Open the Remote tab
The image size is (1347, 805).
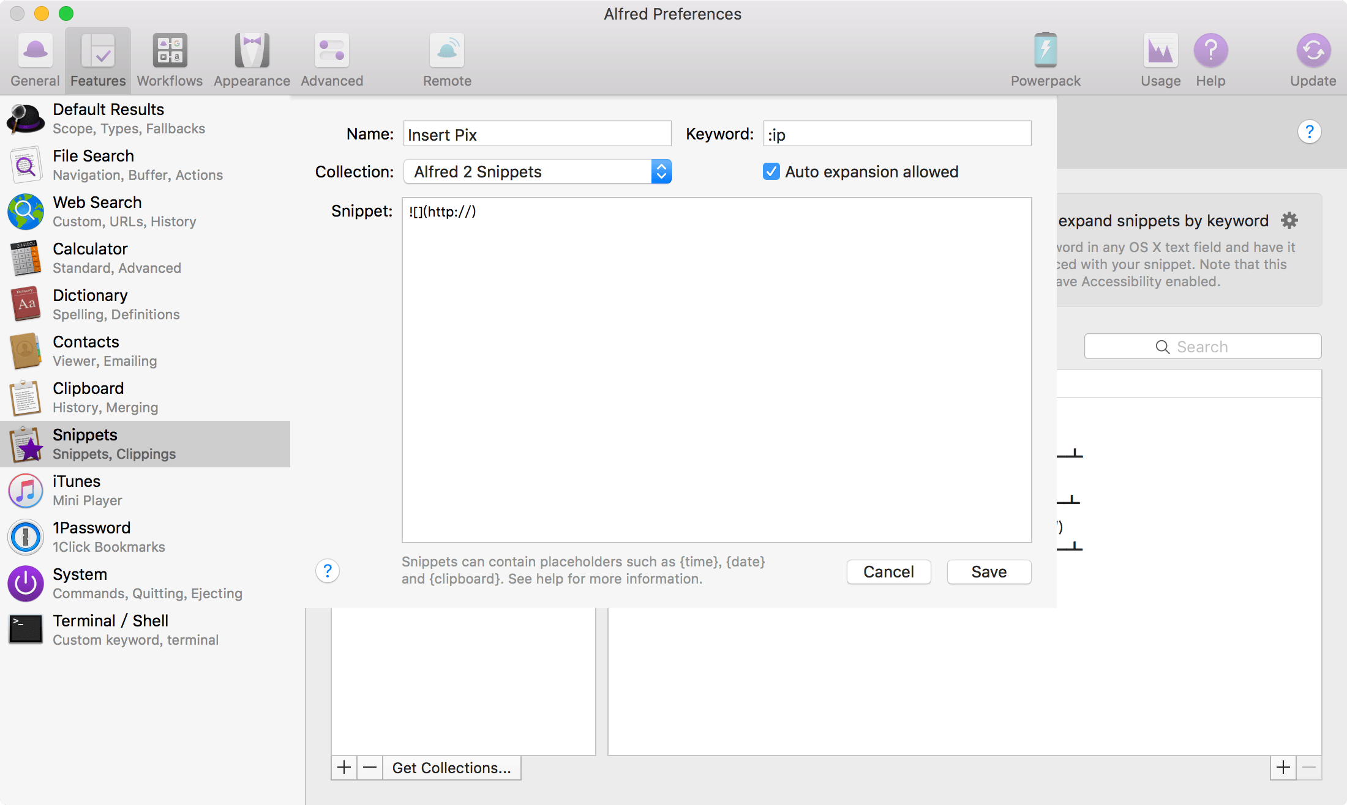click(447, 60)
